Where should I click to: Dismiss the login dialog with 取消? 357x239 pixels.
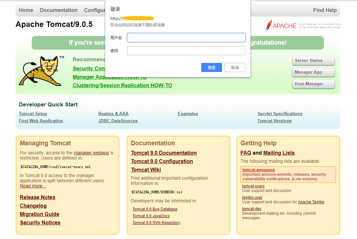235,67
